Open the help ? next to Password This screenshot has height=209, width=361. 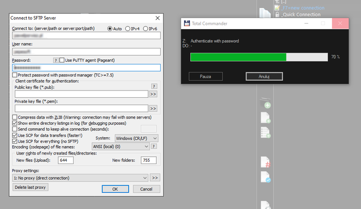[55, 60]
